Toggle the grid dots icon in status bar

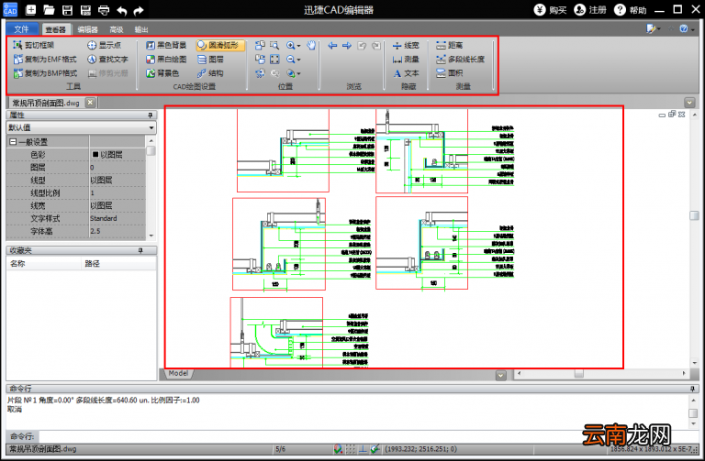click(351, 449)
